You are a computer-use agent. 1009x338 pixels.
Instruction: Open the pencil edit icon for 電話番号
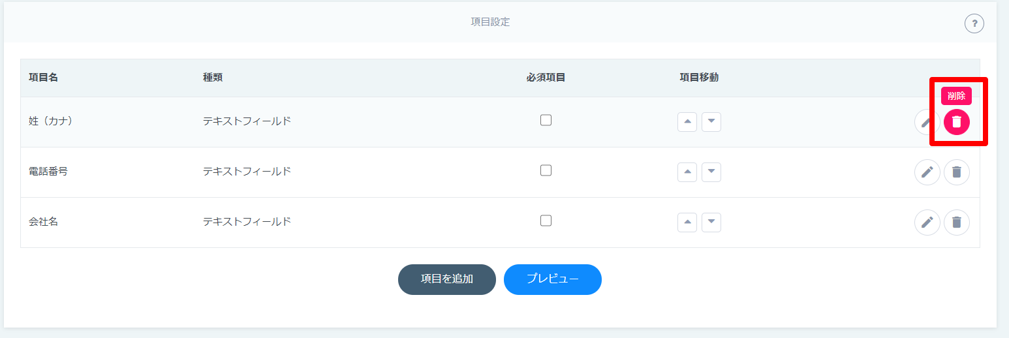point(927,172)
